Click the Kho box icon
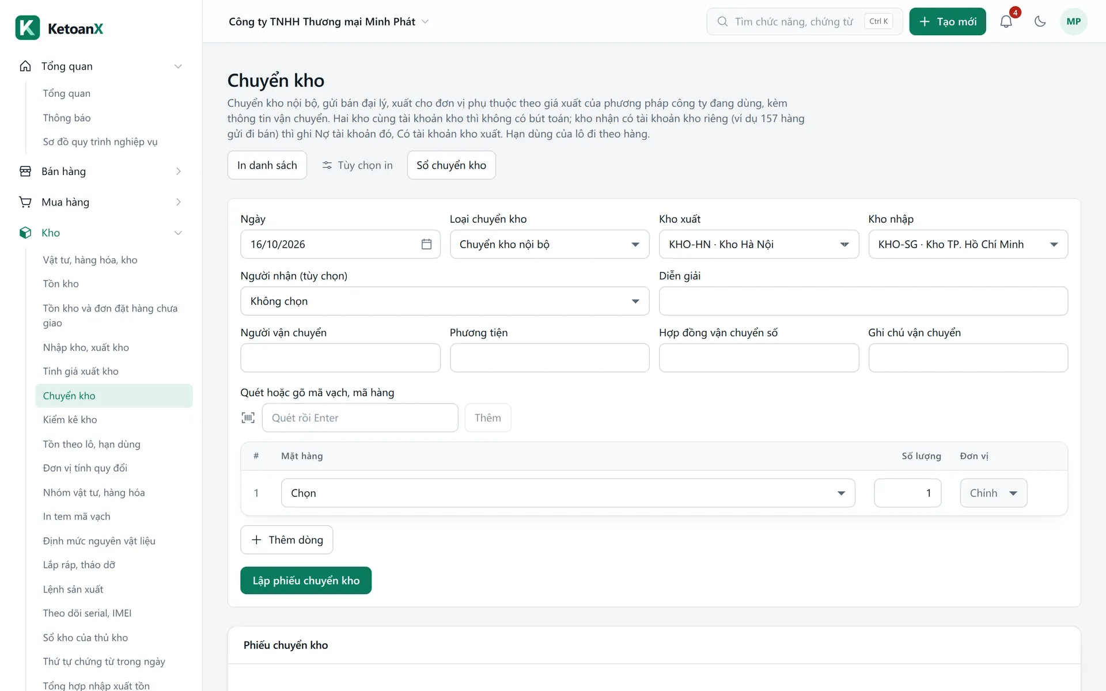The image size is (1106, 691). (x=25, y=233)
